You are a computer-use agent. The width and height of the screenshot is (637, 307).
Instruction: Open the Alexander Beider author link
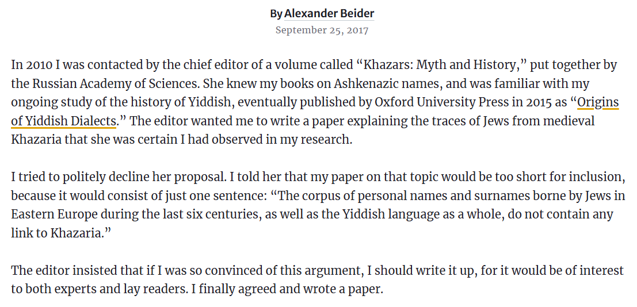pos(329,13)
